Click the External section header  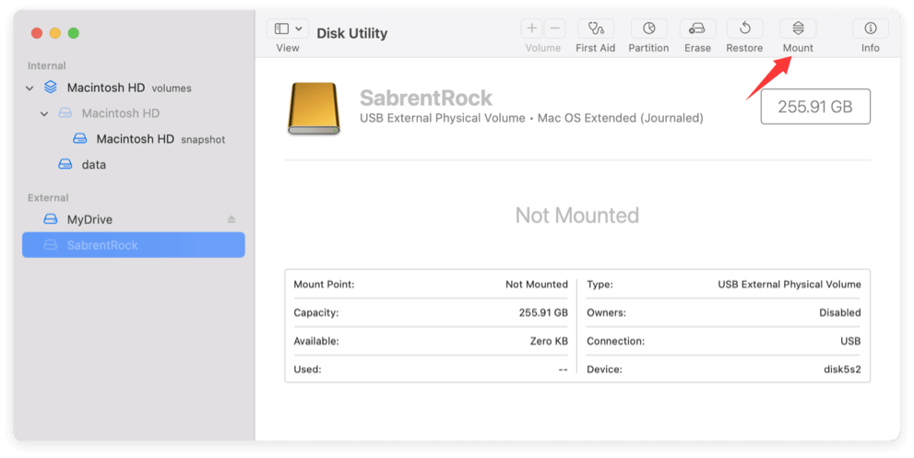tap(48, 198)
